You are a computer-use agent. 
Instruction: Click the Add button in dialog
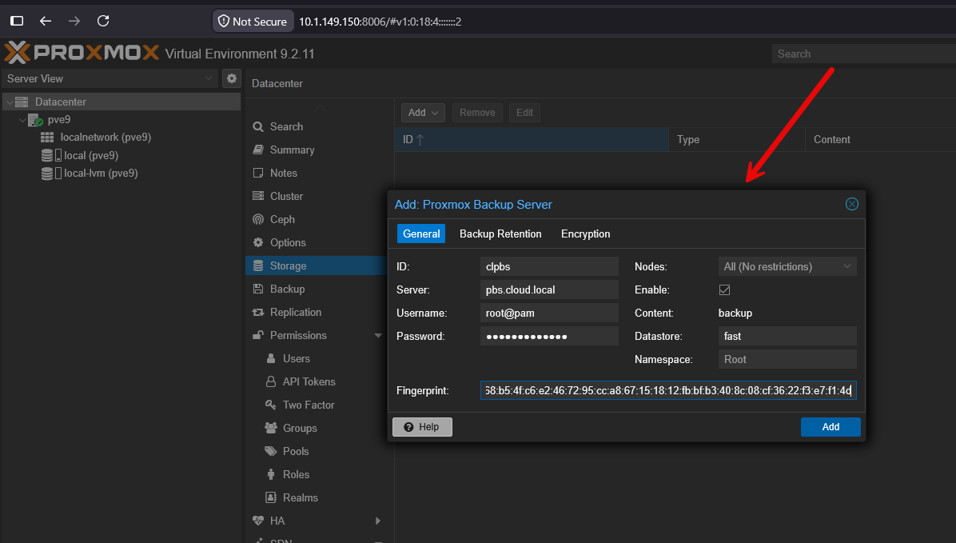pos(831,427)
